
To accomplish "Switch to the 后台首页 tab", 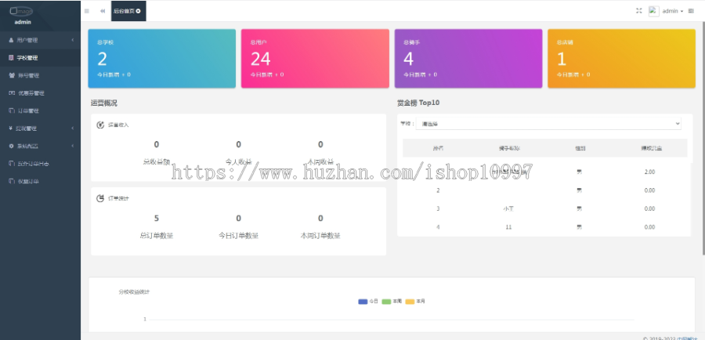I will (x=128, y=11).
